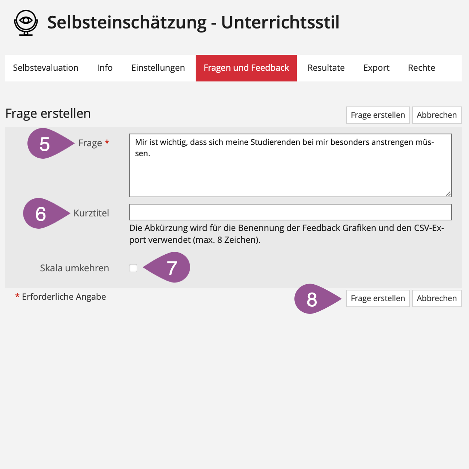Click into the Kurztitel input field
The image size is (469, 469).
pyautogui.click(x=290, y=212)
